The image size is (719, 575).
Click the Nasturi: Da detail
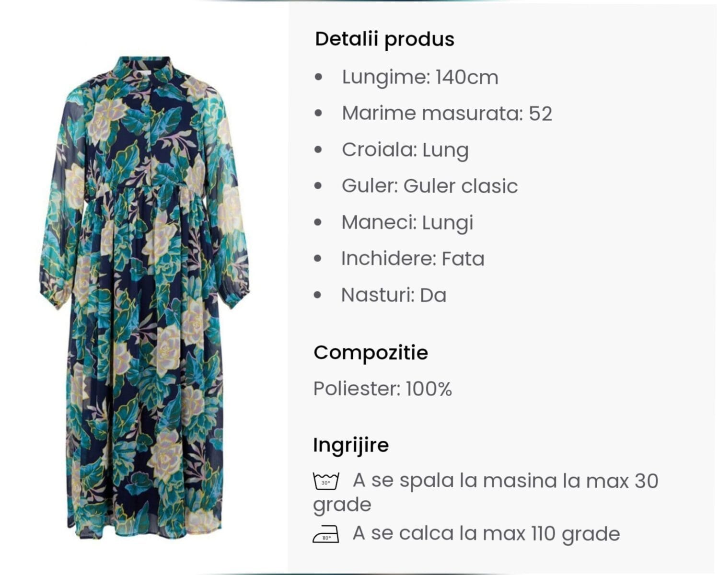(x=394, y=295)
